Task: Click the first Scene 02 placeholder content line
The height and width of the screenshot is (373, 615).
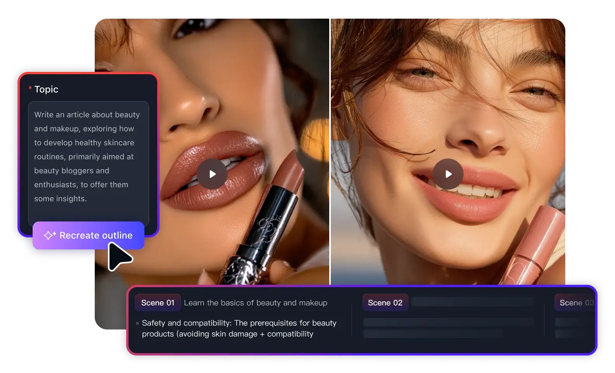Action: tap(448, 322)
